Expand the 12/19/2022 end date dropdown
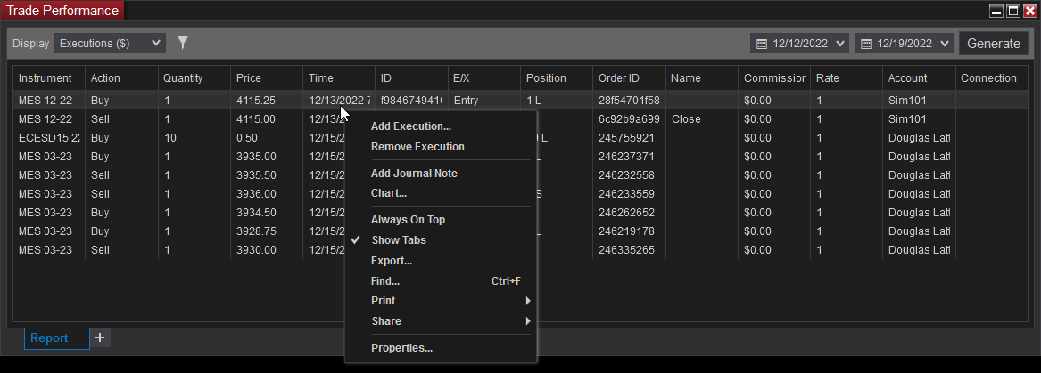 [945, 44]
